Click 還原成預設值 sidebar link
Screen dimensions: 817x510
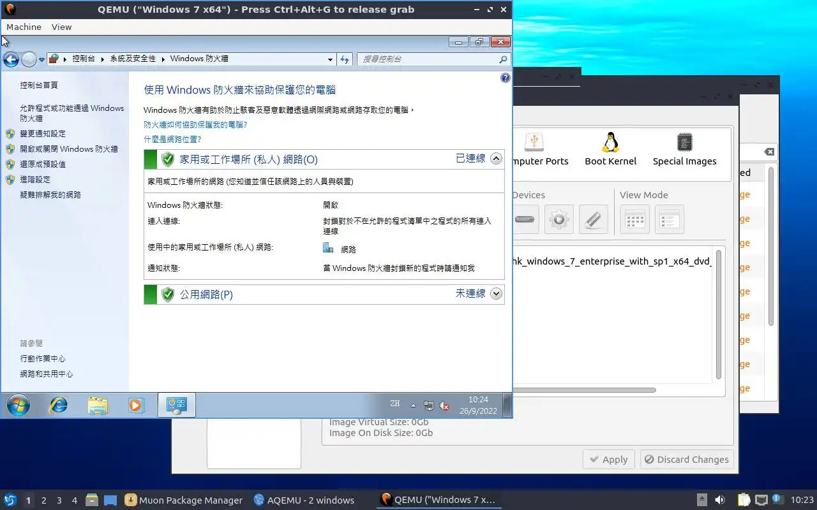(43, 164)
